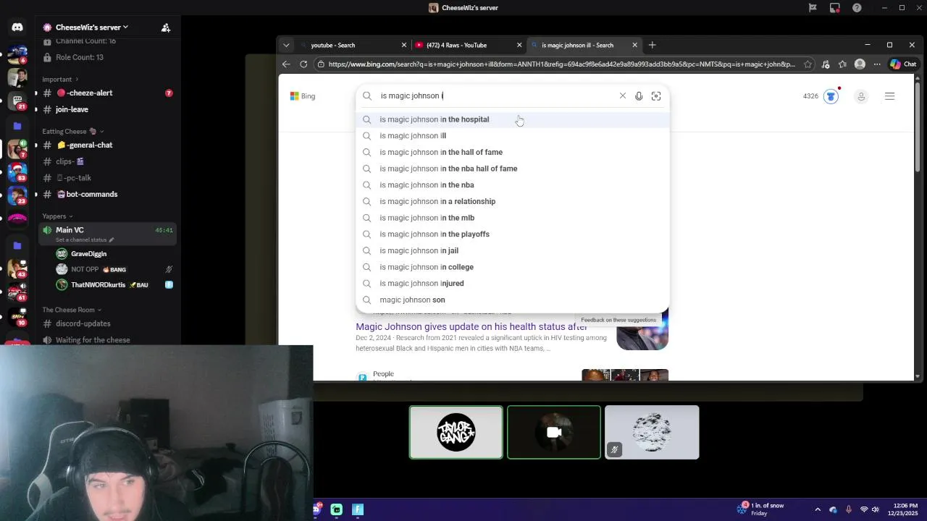The image size is (927, 521).
Task: Open the discord-updates channel
Action: [x=106, y=323]
